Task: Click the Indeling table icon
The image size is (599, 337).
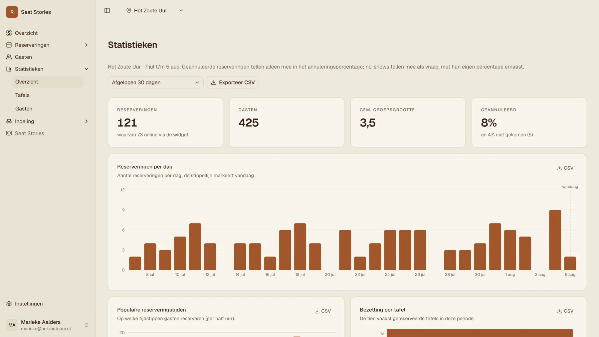Action: click(x=9, y=121)
